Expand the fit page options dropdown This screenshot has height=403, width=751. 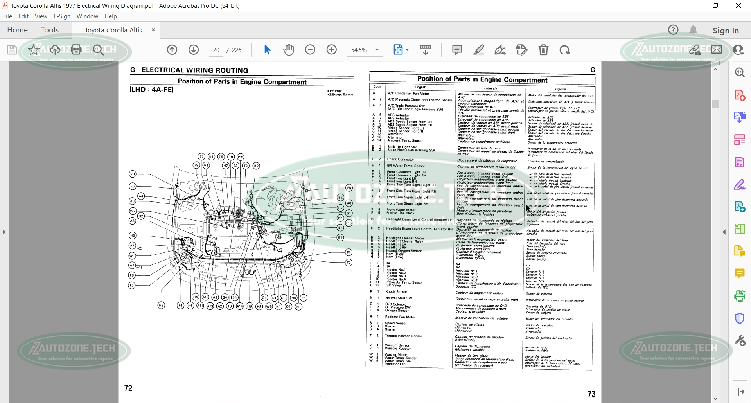(407, 50)
